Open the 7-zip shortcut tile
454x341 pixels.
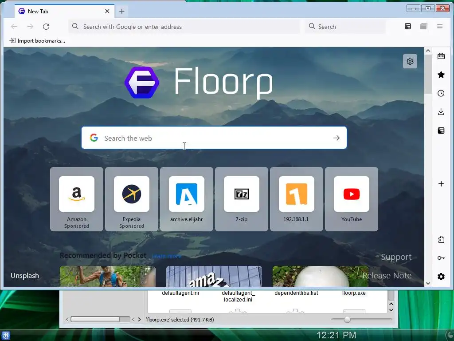pyautogui.click(x=242, y=199)
